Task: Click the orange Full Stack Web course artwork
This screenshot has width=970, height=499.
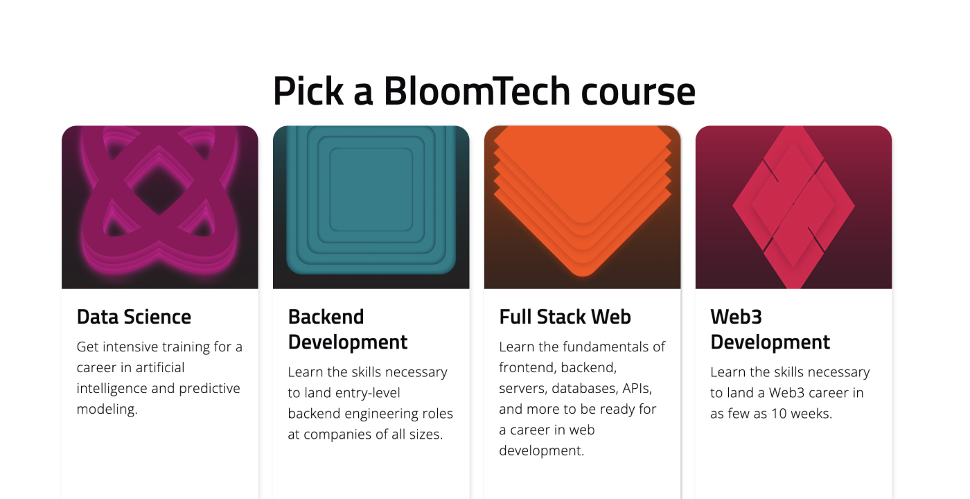Action: click(x=583, y=207)
